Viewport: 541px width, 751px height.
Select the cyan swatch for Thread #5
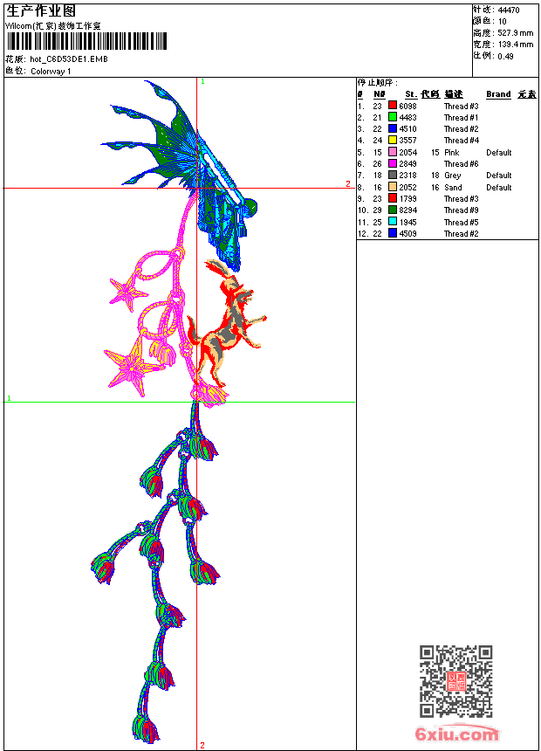pyautogui.click(x=393, y=222)
